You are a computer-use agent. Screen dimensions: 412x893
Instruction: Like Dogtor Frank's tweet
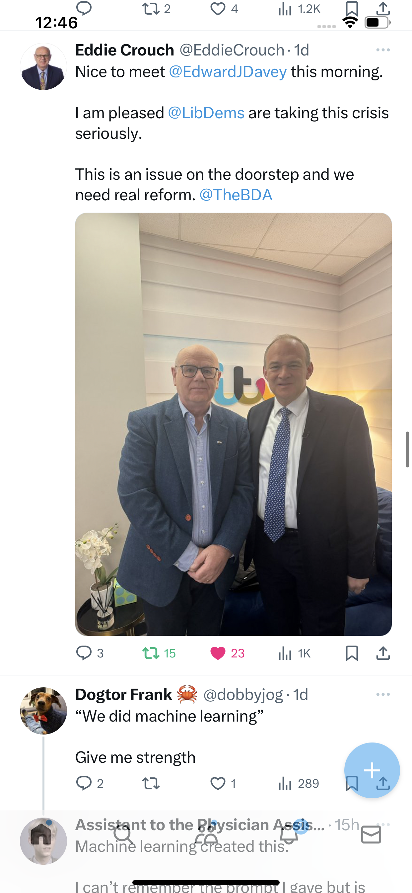click(x=218, y=783)
